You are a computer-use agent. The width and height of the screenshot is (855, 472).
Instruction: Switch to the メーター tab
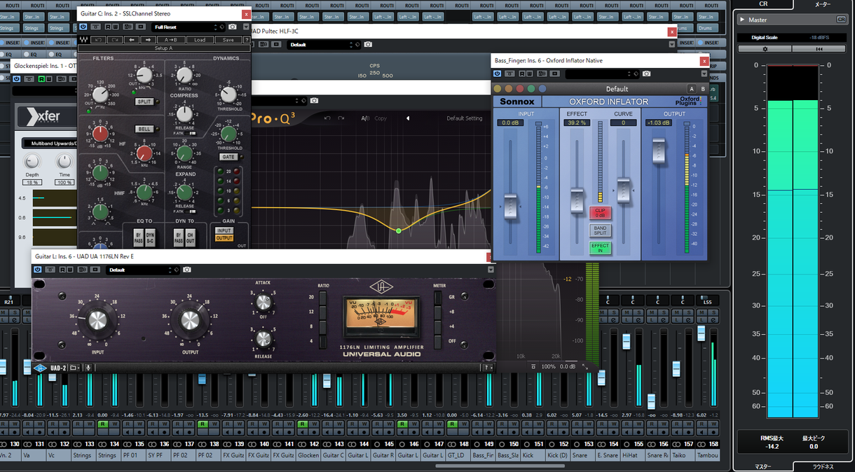(823, 4)
